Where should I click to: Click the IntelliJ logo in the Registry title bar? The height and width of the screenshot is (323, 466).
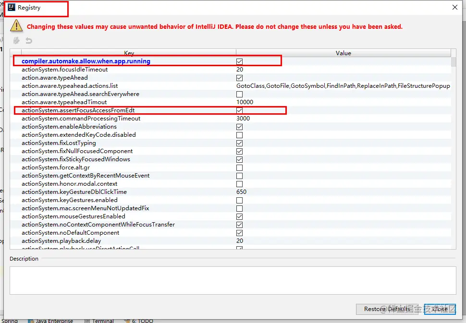point(12,7)
